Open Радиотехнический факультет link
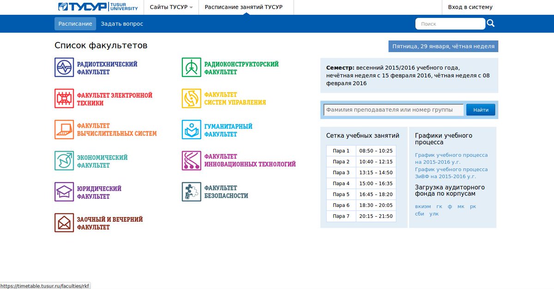The image size is (554, 289). pyautogui.click(x=107, y=68)
